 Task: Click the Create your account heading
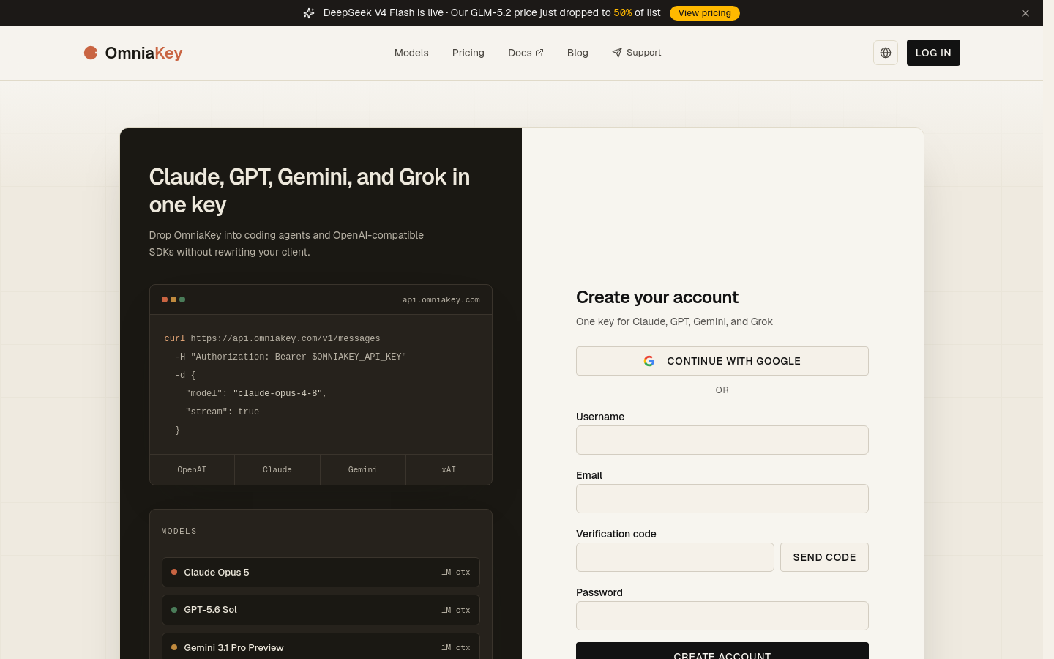(657, 297)
